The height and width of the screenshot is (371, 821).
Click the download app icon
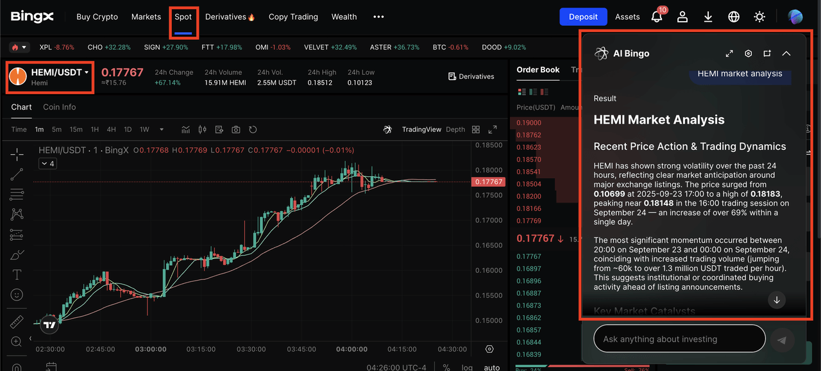click(708, 17)
